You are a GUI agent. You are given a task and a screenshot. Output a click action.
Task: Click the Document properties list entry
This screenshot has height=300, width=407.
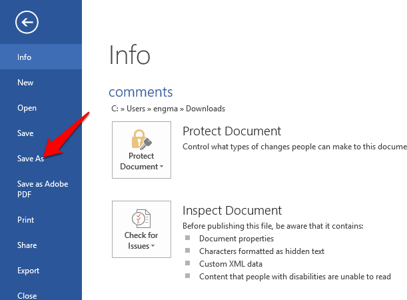pyautogui.click(x=236, y=239)
